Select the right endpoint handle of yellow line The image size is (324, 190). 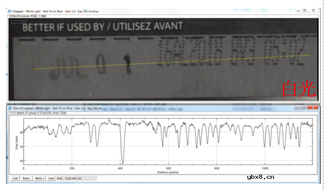tap(311, 55)
